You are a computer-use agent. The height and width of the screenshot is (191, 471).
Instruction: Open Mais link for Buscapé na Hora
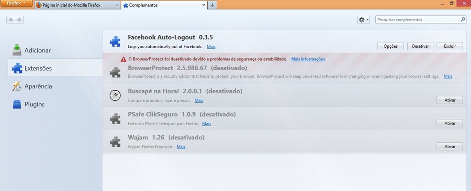tap(199, 100)
